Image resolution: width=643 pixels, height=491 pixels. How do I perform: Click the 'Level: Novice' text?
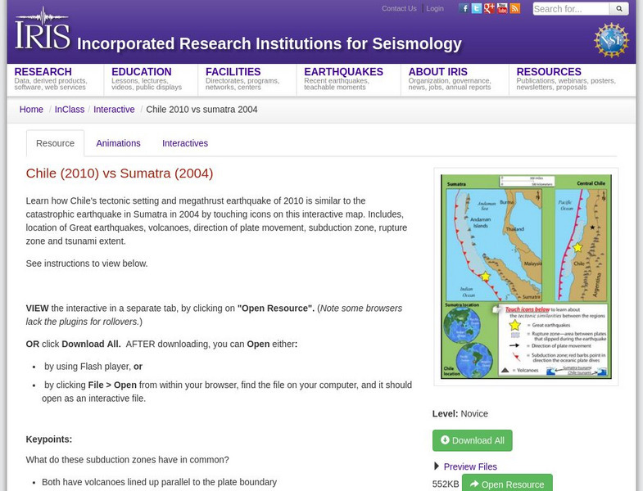pos(460,413)
